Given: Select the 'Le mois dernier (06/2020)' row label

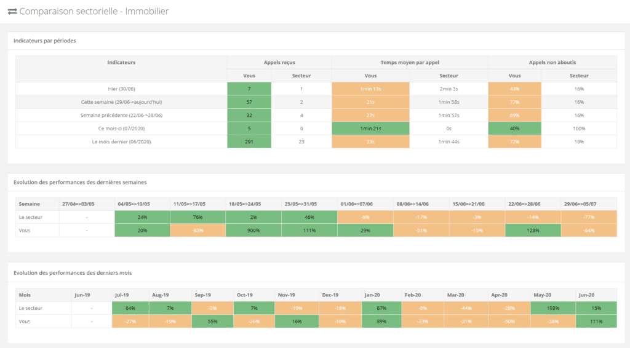Looking at the screenshot, I should point(121,141).
